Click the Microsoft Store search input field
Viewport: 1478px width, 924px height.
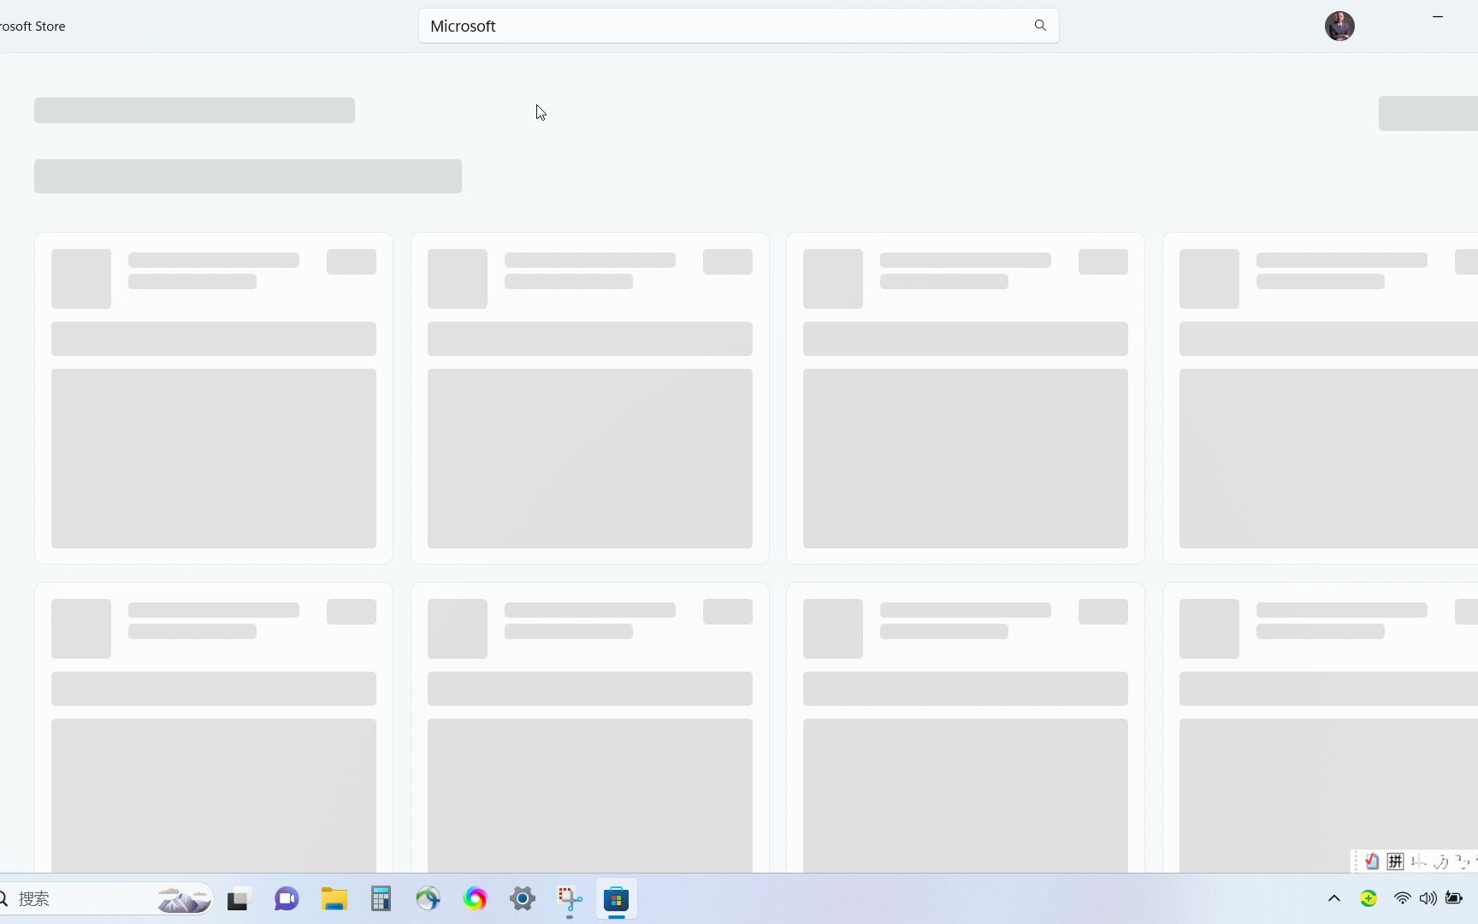(738, 26)
